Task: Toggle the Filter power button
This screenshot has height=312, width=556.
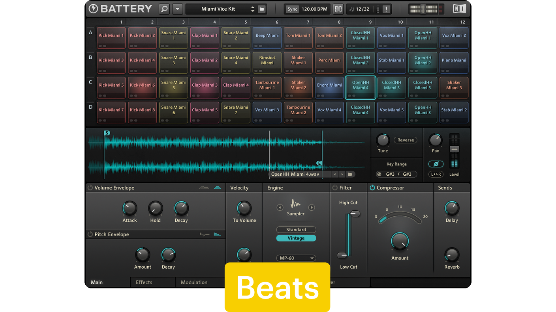Action: (x=335, y=188)
